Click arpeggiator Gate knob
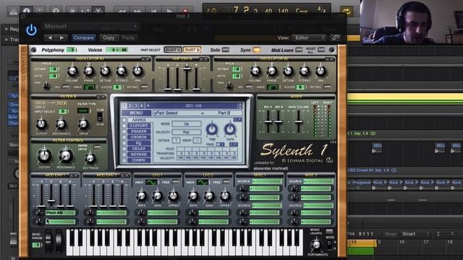The image size is (463, 260). [230, 129]
